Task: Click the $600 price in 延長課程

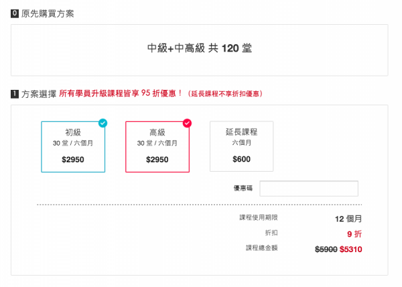Action: pos(241,159)
